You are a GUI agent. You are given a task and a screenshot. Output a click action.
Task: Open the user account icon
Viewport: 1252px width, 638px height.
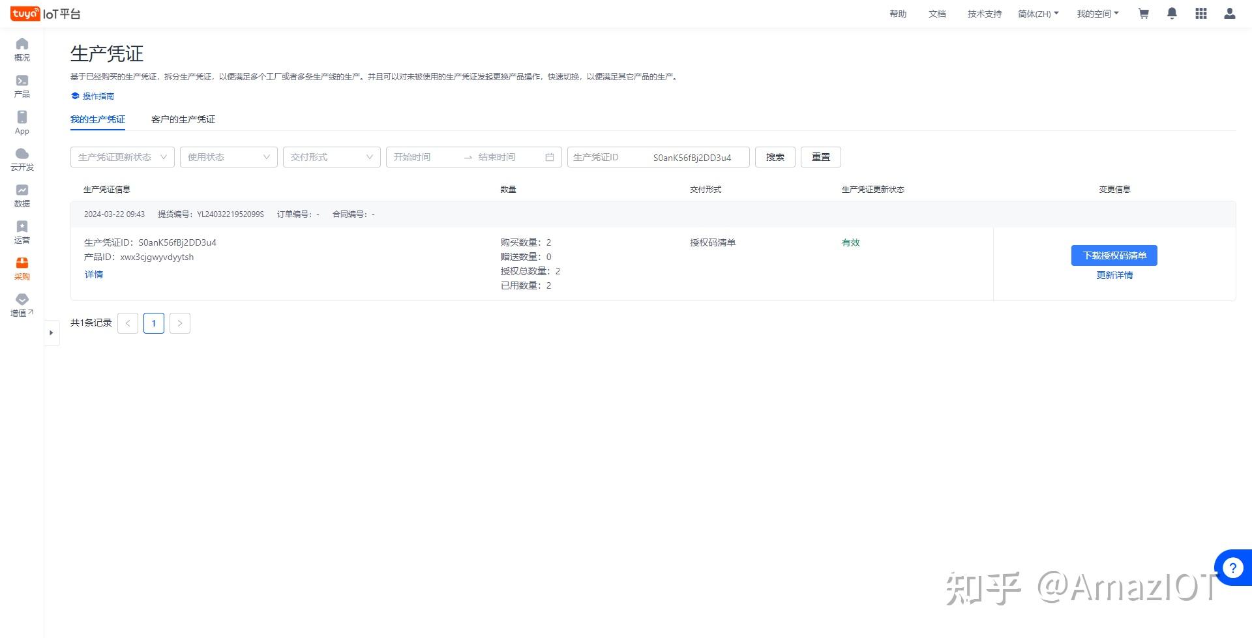click(1229, 13)
